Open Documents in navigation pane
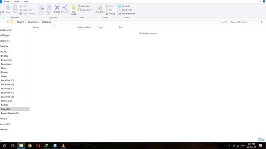266x149 pixels. point(6,60)
